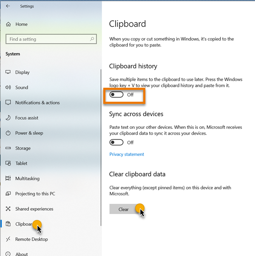Click the Power & sleep icon
Viewport: 255px width, 256px height.
pyautogui.click(x=8, y=133)
